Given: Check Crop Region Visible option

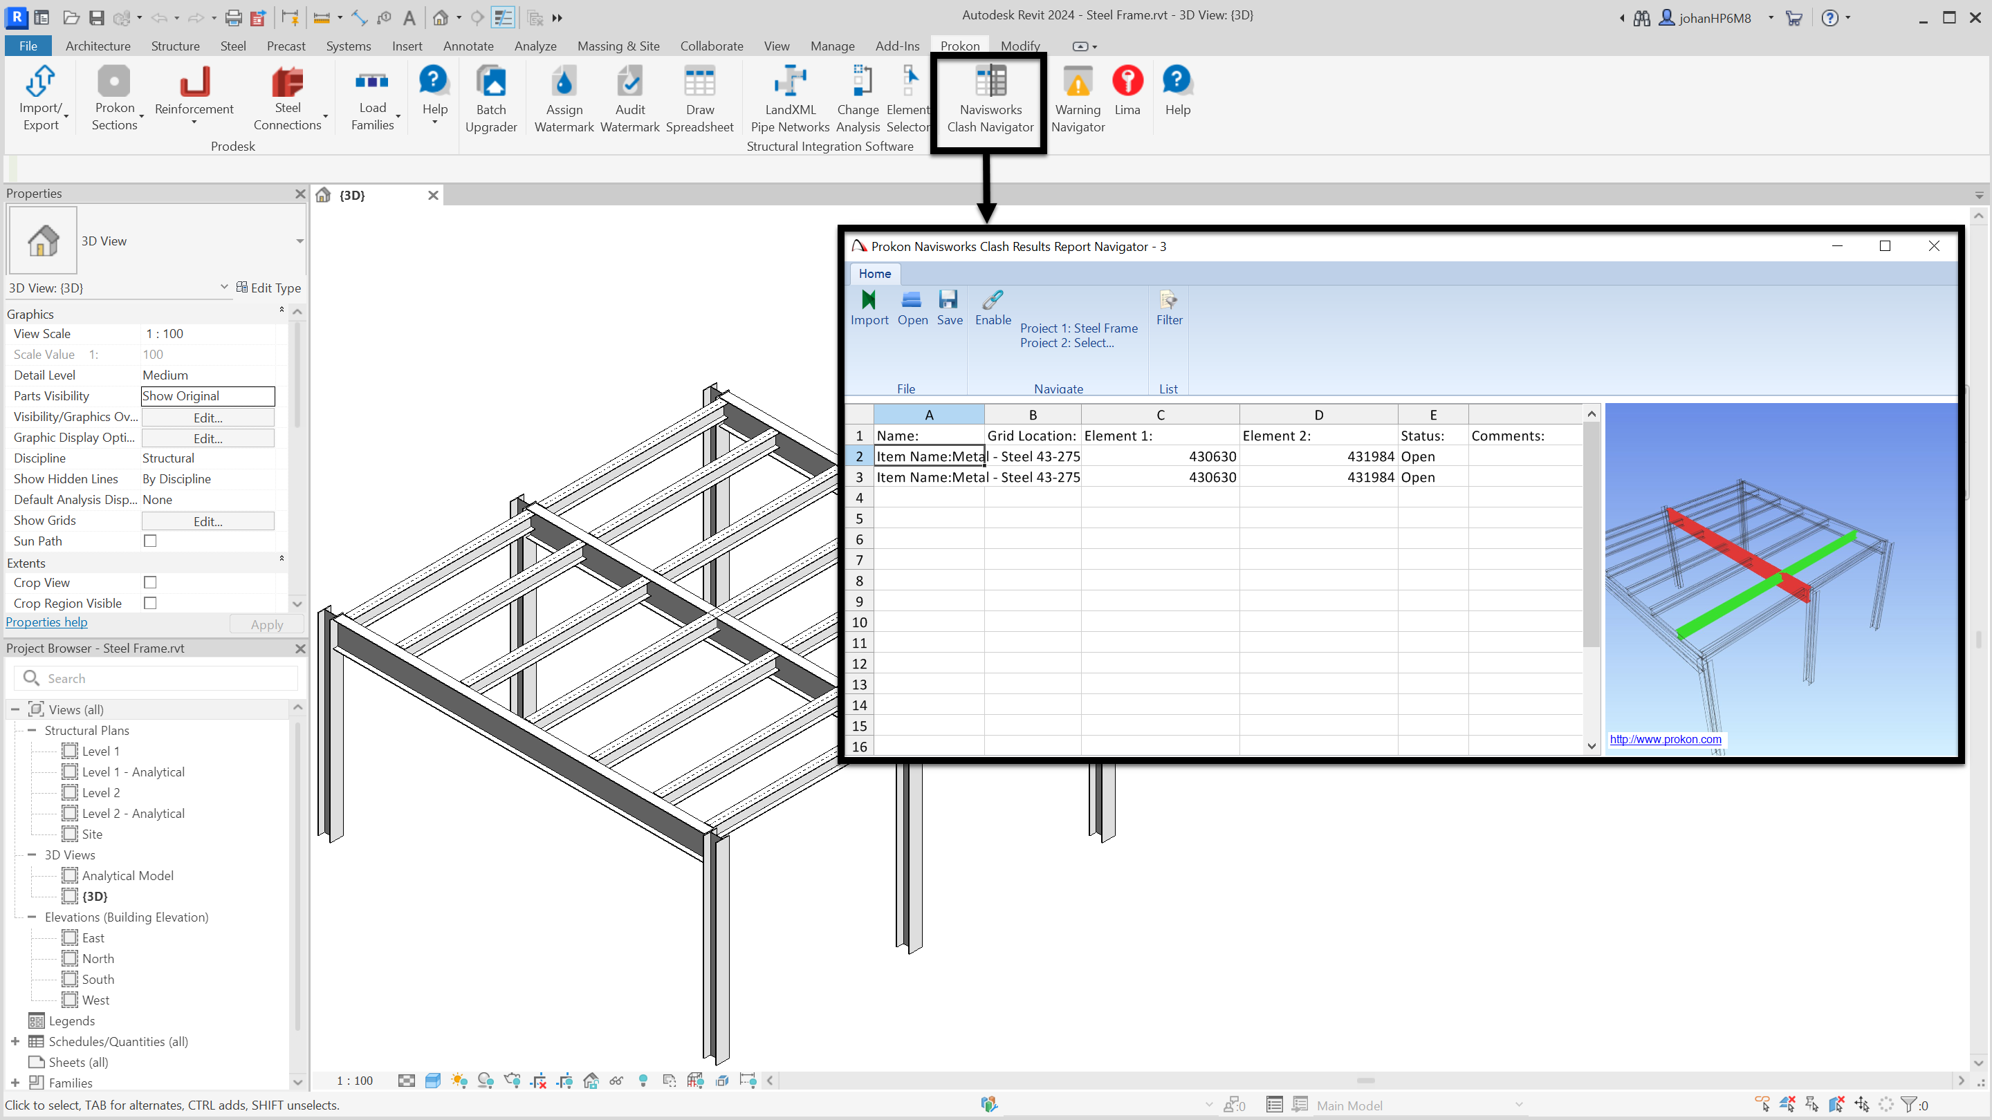Looking at the screenshot, I should (150, 603).
